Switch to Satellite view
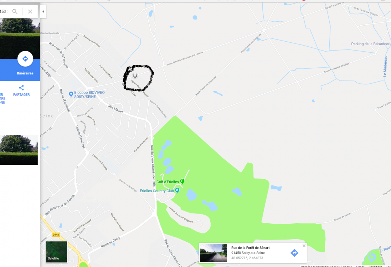 point(57,252)
